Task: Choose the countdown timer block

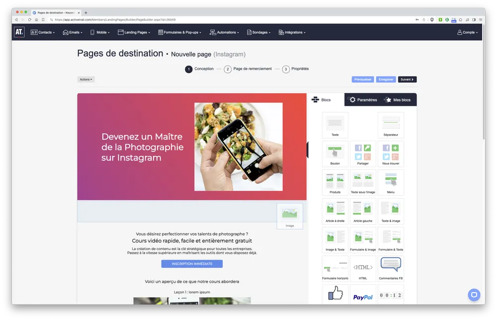Action: pos(391,294)
